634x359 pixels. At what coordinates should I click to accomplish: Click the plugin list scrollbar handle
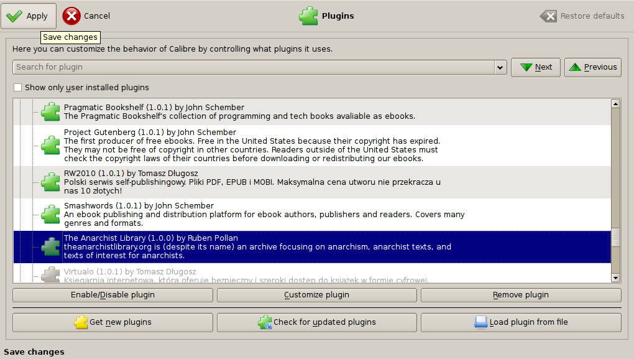coord(615,238)
